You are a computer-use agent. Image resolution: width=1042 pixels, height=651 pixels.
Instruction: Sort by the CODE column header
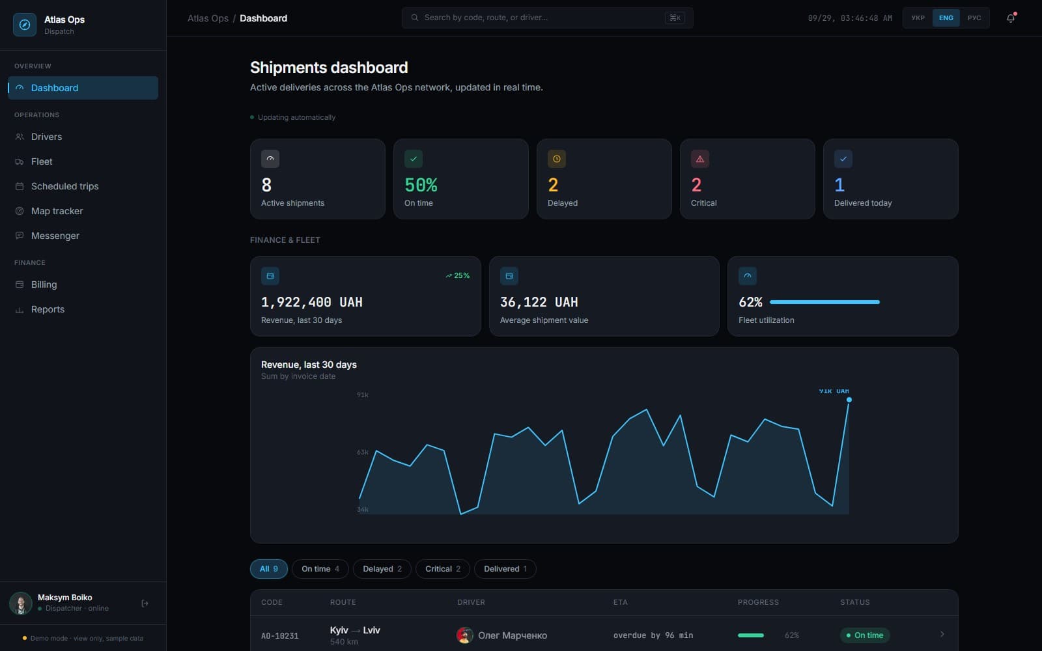pos(272,602)
